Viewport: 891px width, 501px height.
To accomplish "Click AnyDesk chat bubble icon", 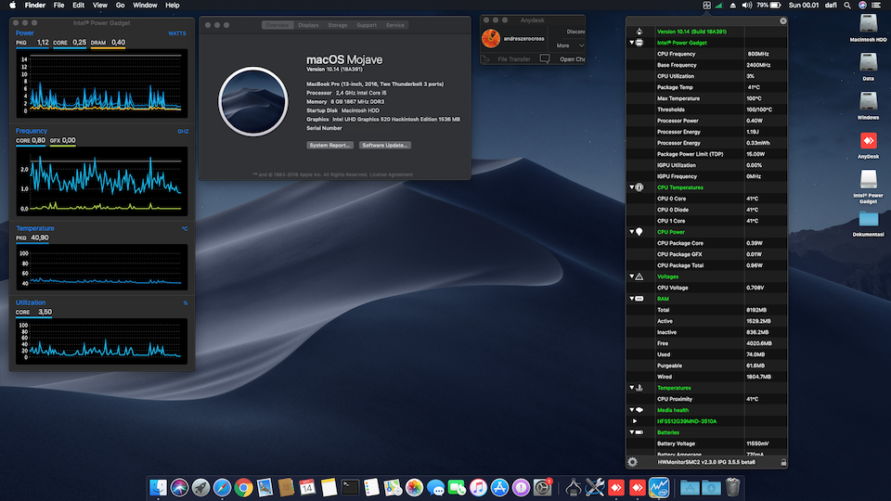I will 545,59.
